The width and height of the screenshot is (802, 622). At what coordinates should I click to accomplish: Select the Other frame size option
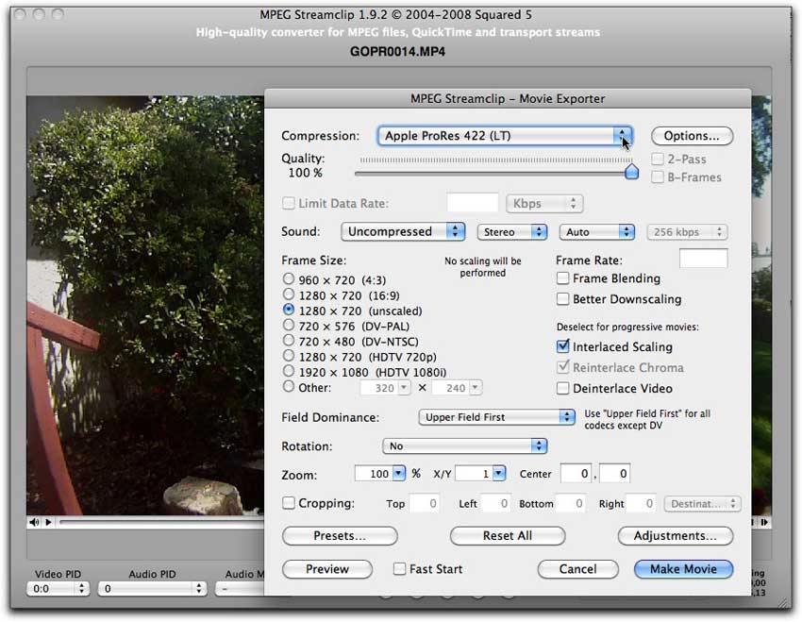pos(289,387)
